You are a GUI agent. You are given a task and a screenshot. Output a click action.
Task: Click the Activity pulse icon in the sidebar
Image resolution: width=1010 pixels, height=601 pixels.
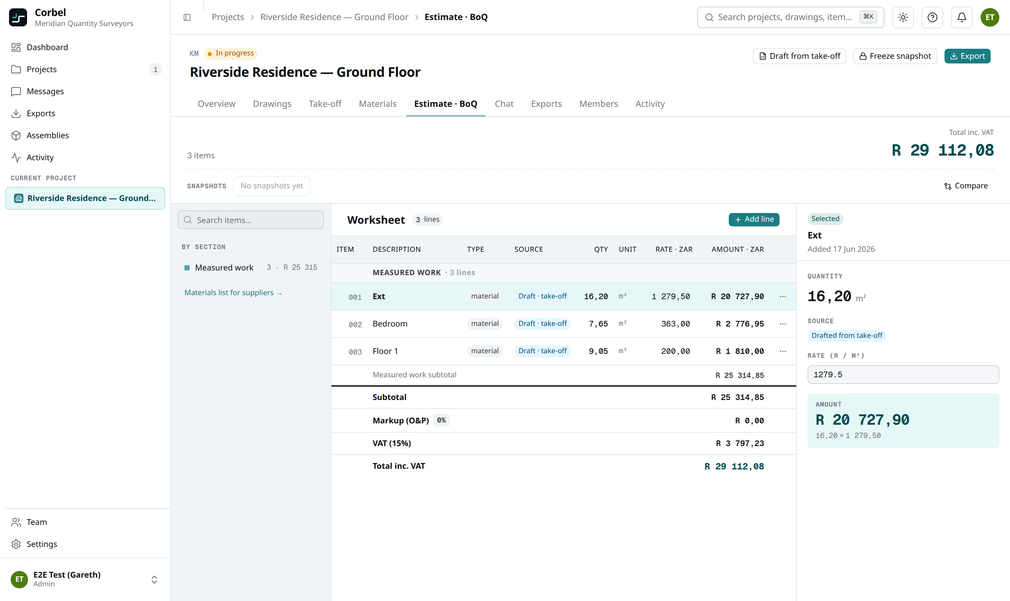pyautogui.click(x=16, y=158)
